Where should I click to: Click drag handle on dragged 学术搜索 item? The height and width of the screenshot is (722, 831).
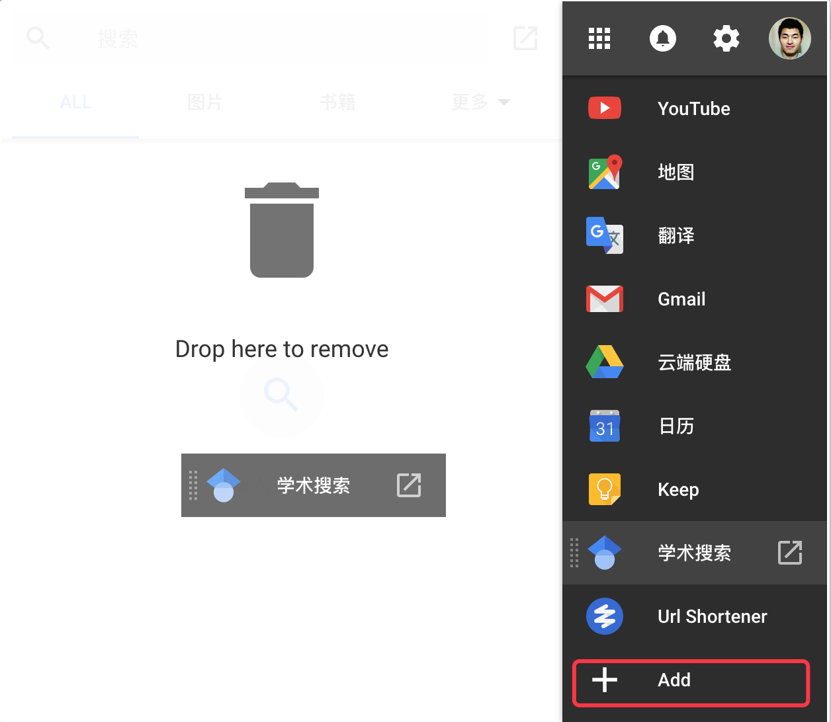coord(193,485)
